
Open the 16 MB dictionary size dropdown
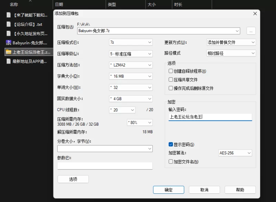point(131,76)
